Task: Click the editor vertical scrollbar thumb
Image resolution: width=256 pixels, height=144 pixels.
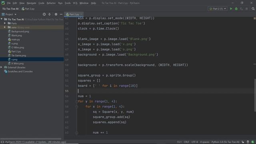Action: pos(255,95)
